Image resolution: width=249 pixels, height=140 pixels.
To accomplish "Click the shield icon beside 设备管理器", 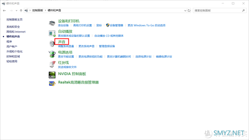I will 108,25.
